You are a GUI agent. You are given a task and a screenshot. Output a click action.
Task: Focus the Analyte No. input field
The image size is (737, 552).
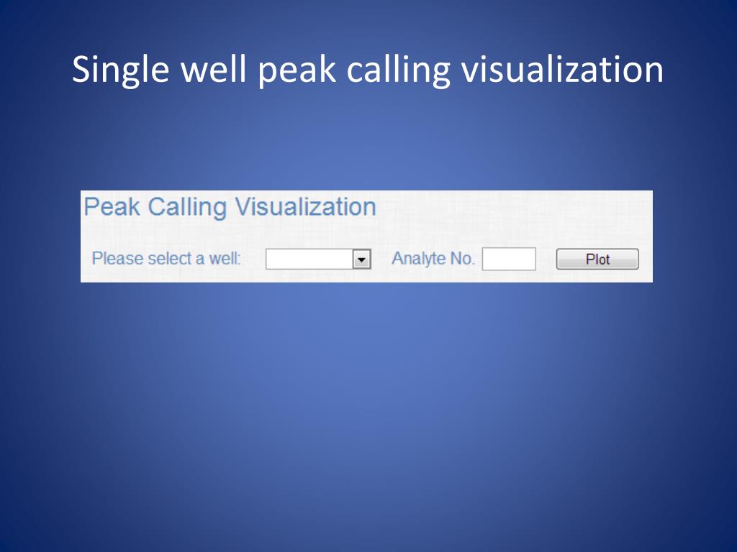tap(509, 259)
